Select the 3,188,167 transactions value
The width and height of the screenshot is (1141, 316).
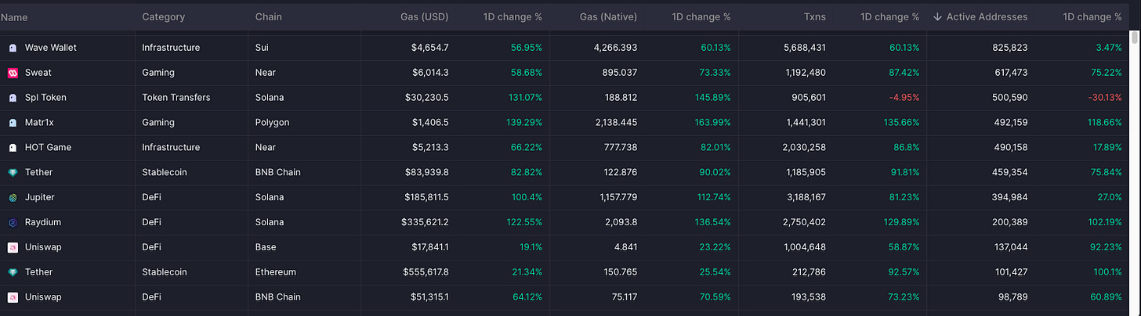805,198
